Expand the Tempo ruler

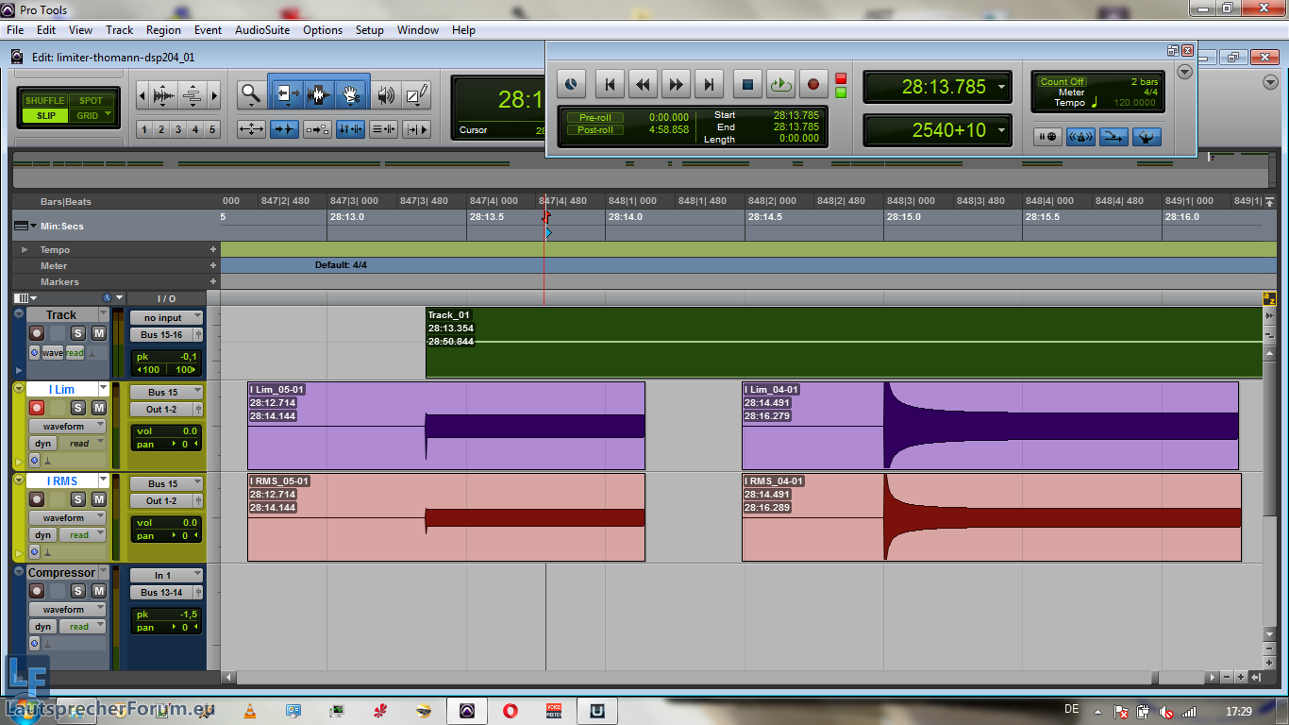point(25,250)
